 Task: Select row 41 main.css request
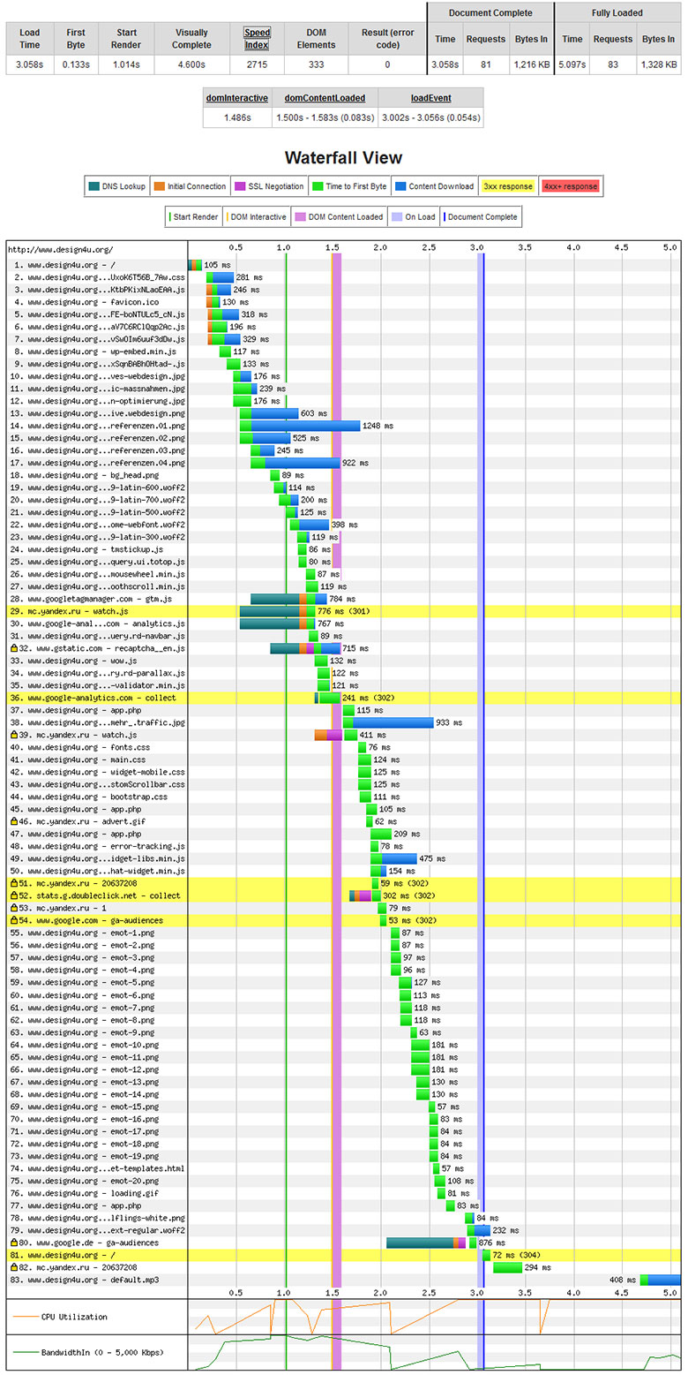click(78, 759)
